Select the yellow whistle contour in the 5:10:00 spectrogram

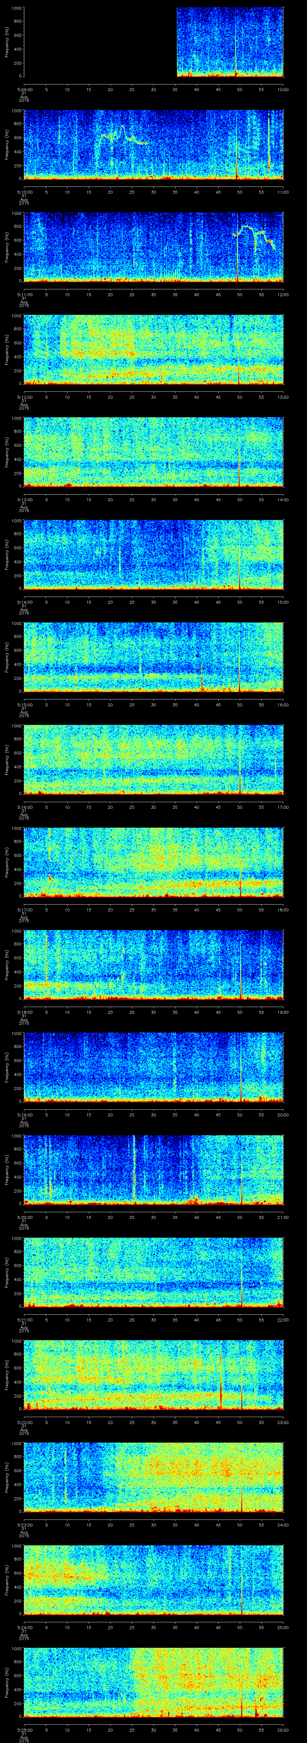(x=123, y=135)
